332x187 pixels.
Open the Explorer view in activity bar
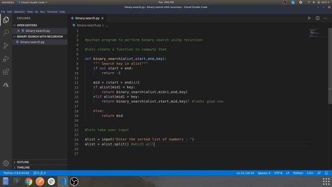6,20
